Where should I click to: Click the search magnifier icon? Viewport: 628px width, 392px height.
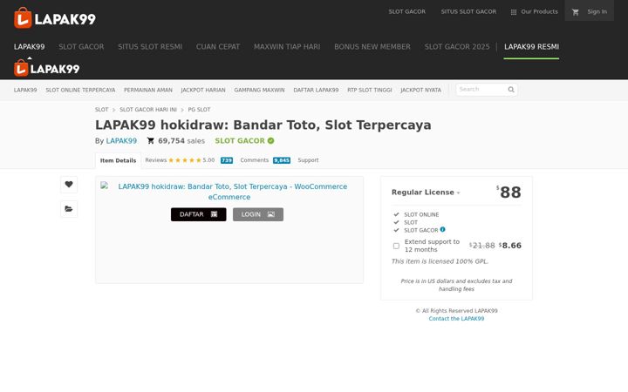[511, 90]
